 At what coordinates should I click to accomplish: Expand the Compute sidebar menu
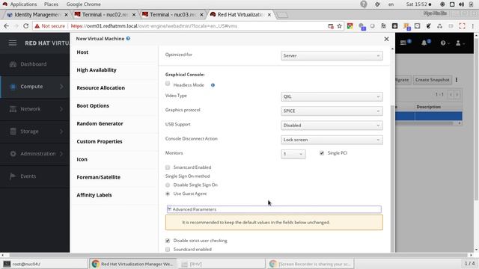(35, 87)
